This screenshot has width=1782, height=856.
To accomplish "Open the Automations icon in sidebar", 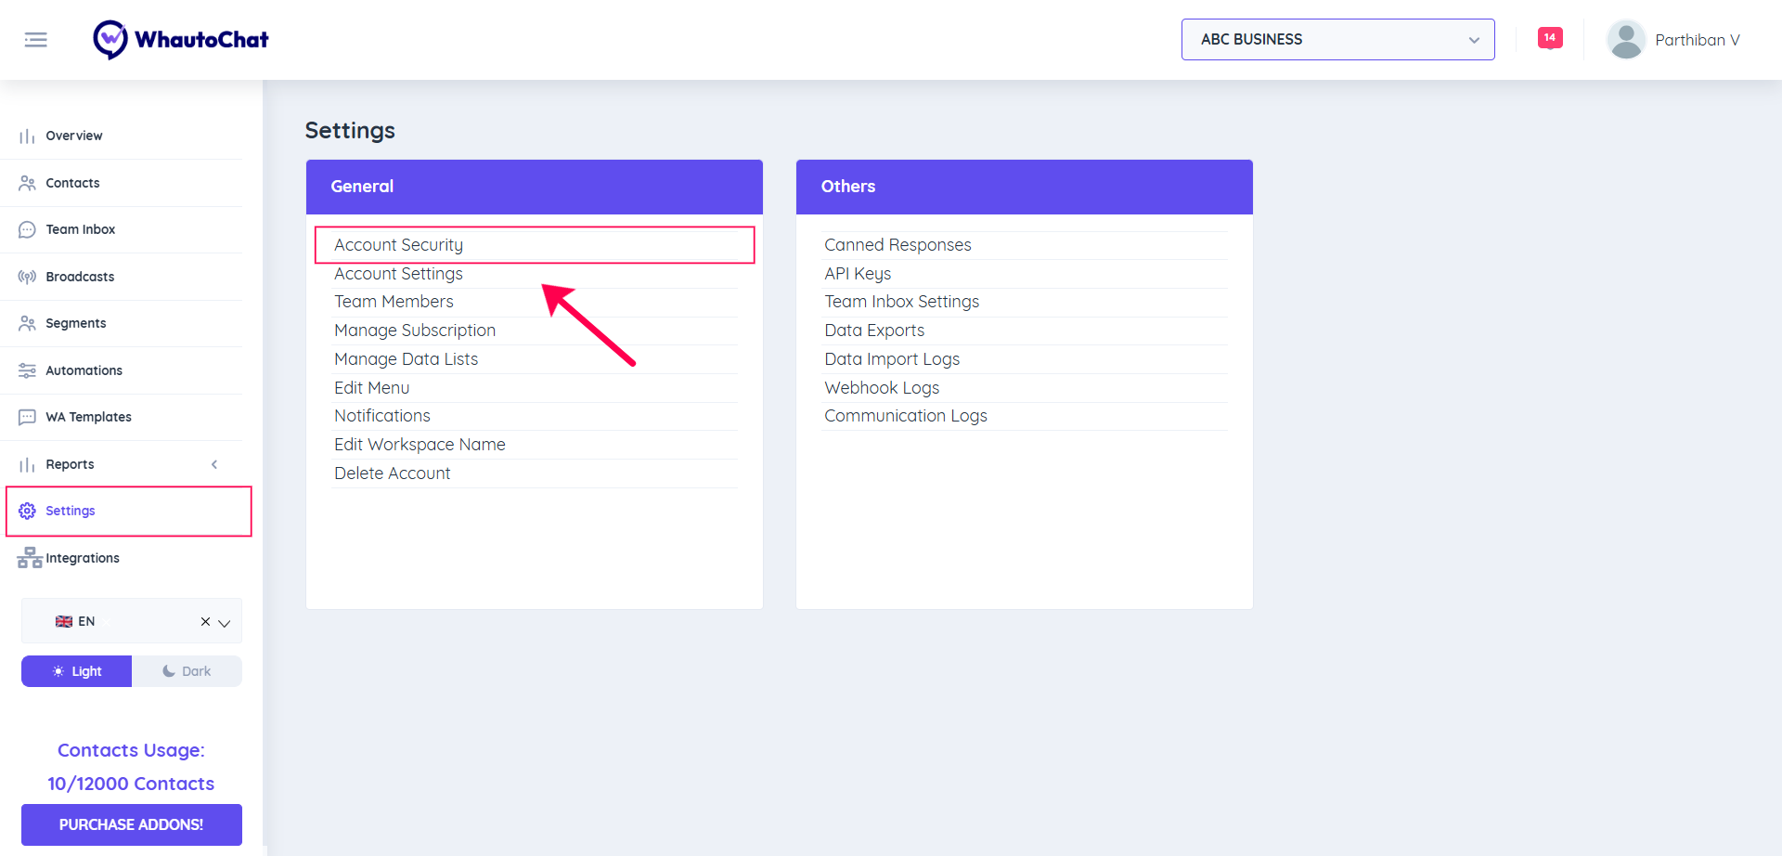I will point(27,370).
